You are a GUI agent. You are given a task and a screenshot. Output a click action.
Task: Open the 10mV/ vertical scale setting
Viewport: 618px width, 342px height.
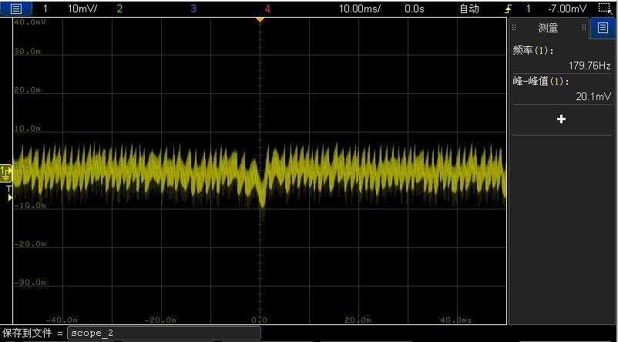tap(82, 9)
